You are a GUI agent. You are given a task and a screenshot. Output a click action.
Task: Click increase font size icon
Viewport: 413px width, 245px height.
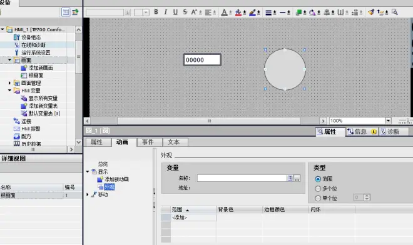click(x=194, y=12)
